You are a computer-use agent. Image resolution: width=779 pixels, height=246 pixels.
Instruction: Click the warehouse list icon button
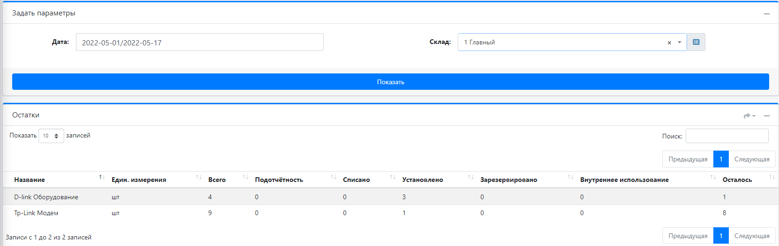[x=696, y=42]
